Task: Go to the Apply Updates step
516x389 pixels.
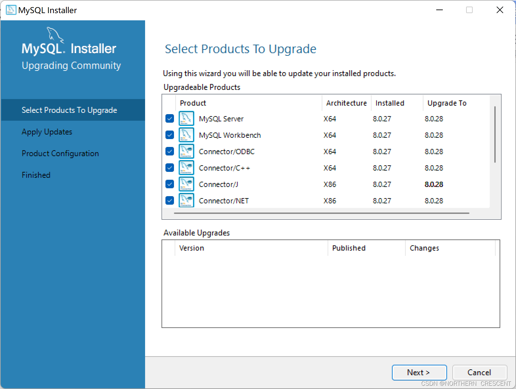Action: 47,132
